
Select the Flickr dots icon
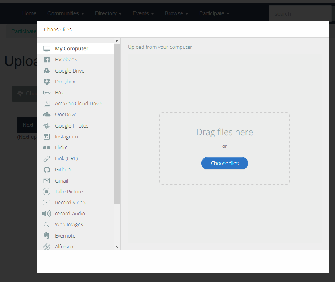point(47,148)
